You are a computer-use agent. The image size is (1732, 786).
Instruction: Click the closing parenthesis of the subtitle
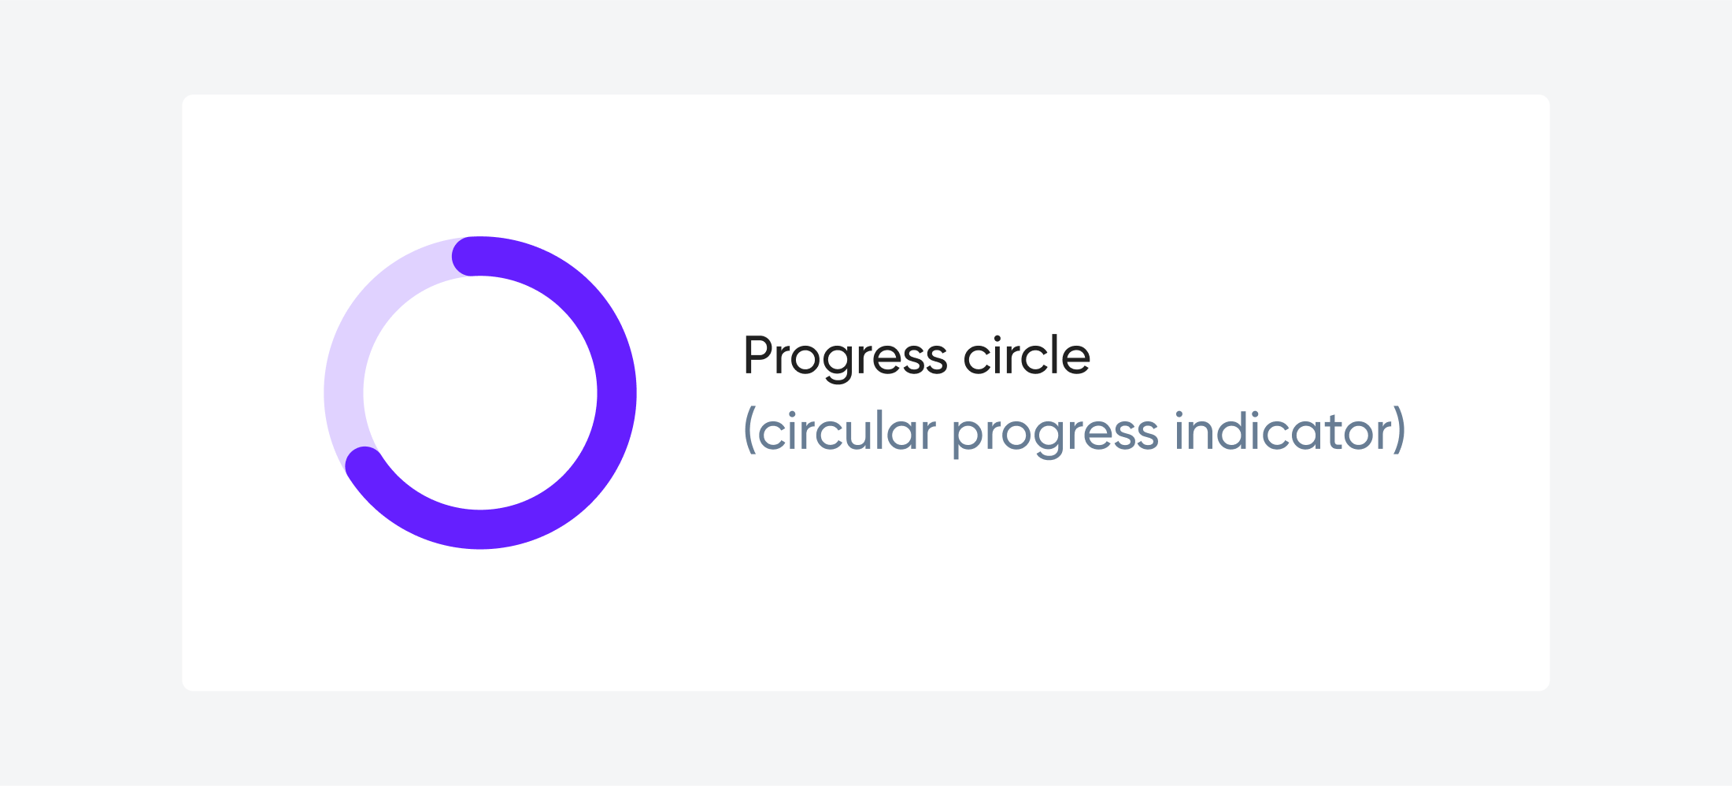coord(1400,430)
